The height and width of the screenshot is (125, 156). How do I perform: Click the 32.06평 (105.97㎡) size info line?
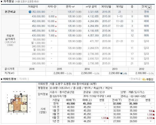81,88
